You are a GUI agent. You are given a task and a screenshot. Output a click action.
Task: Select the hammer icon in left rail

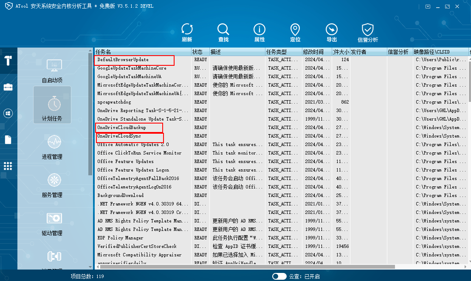point(8,60)
